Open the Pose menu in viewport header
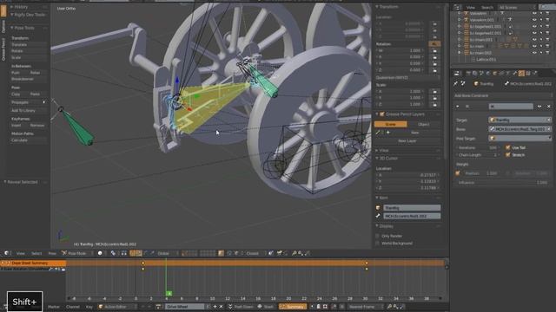This screenshot has width=556, height=312. click(x=52, y=253)
